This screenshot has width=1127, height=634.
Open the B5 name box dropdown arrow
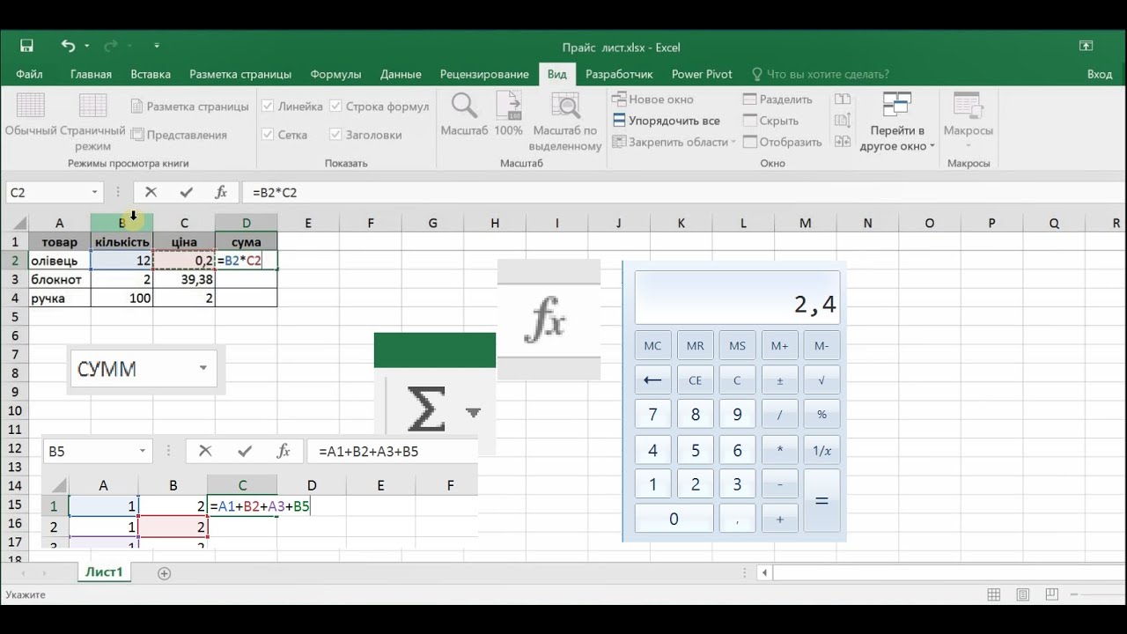coord(142,451)
